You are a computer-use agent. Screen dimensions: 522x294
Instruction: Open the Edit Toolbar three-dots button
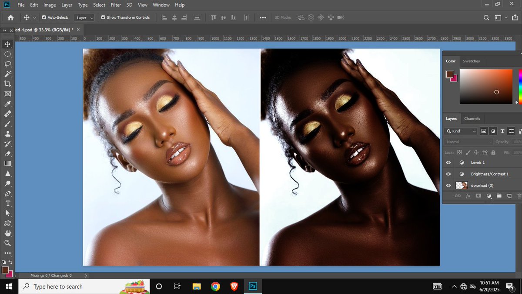click(x=7, y=253)
